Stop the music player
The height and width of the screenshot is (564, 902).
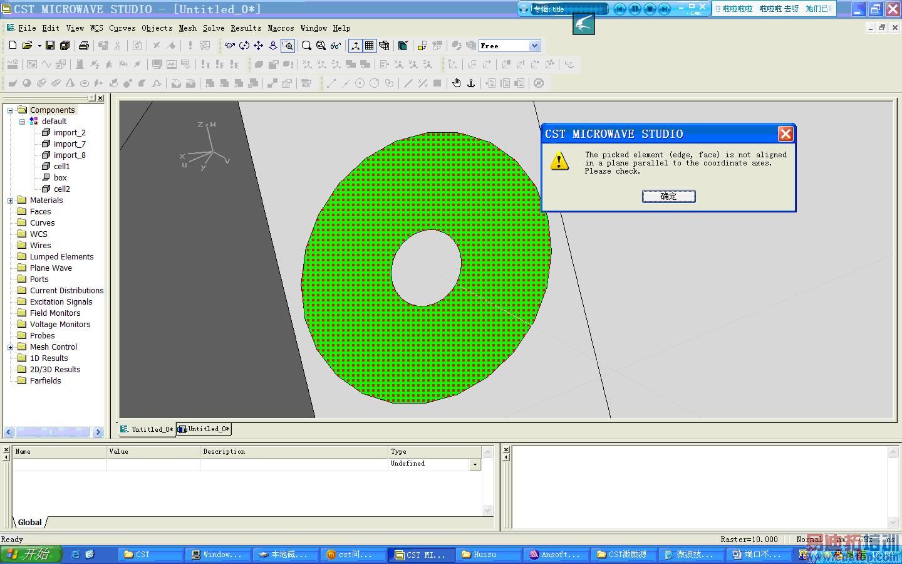pyautogui.click(x=650, y=9)
